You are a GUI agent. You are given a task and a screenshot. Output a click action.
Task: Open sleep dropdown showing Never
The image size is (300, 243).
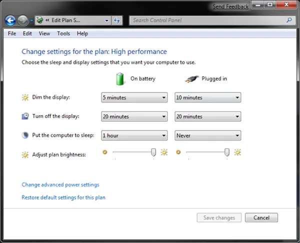click(x=208, y=135)
